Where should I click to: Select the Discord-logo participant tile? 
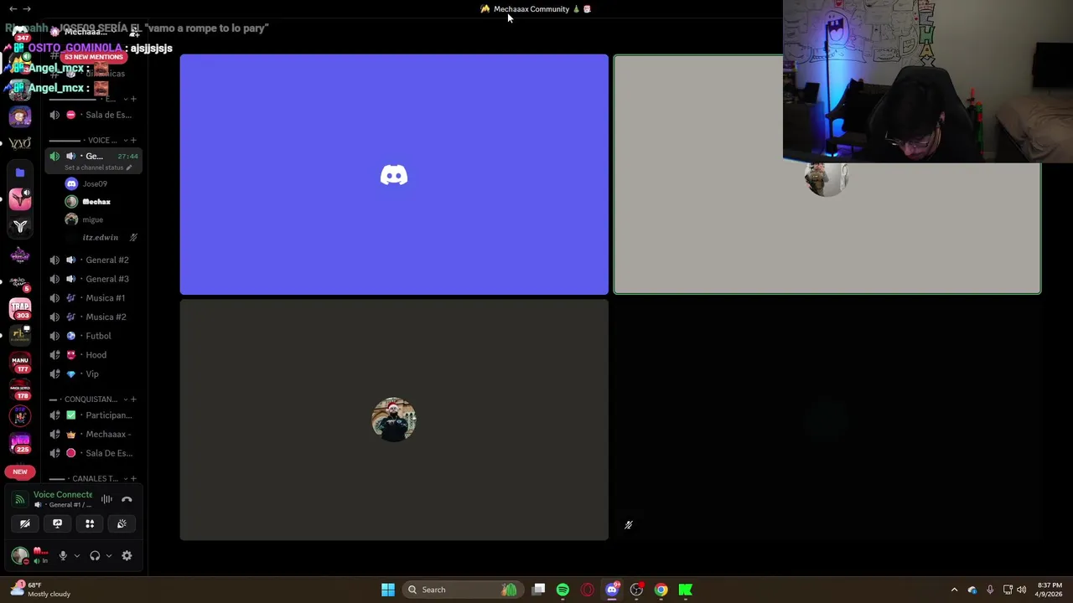394,175
